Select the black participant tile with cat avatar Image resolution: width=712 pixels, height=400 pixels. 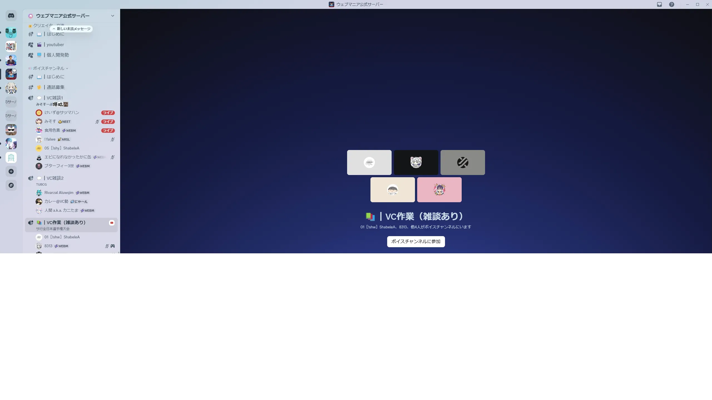416,162
